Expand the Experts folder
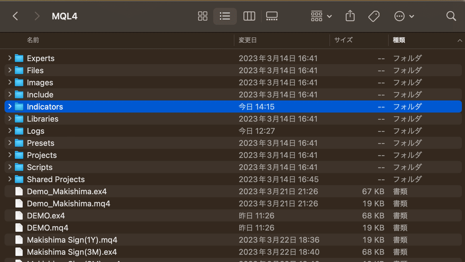Screen dimensions: 465x262 tap(10, 58)
